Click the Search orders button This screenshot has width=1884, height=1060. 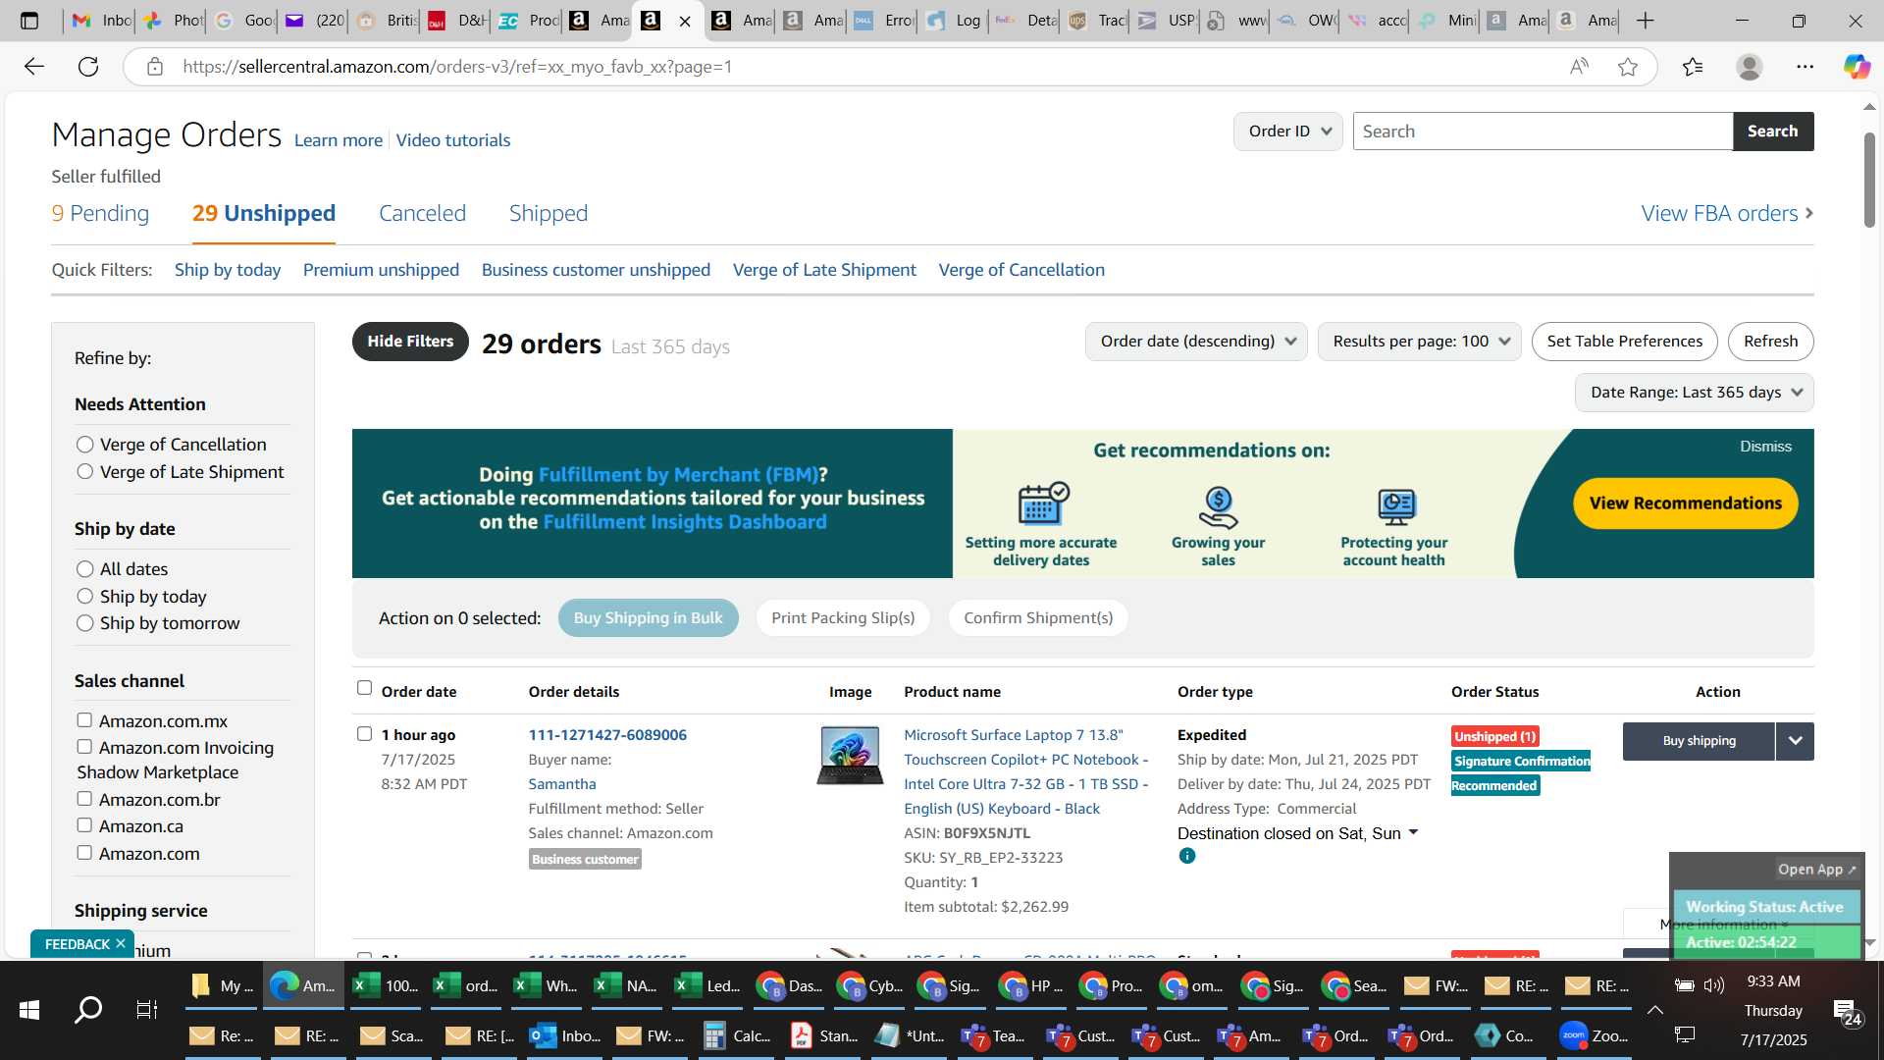(x=1772, y=132)
